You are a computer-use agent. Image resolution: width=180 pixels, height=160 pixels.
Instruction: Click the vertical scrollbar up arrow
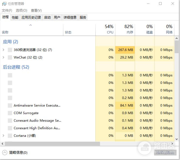pos(177,38)
